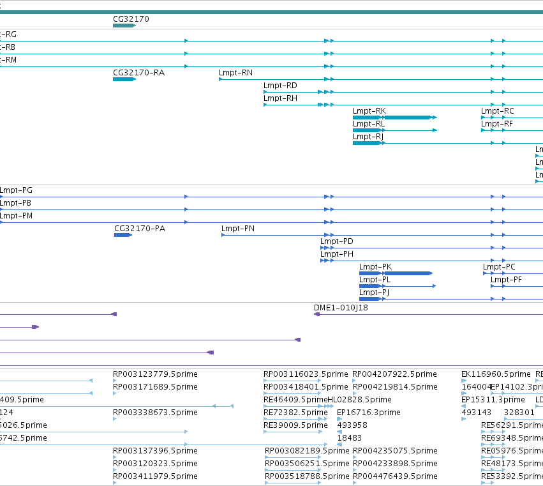
Task: Select EST RP003120323.5prime
Action: (155, 464)
